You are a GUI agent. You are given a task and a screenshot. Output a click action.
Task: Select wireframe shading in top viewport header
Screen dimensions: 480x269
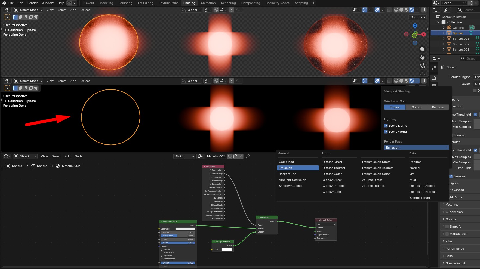click(396, 10)
